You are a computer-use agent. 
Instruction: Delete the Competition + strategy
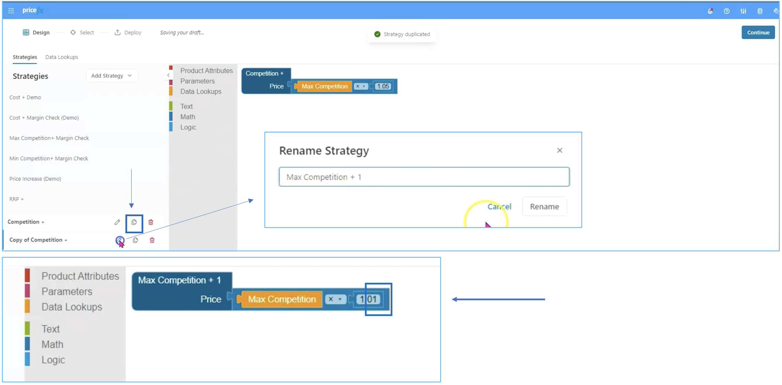tap(150, 222)
